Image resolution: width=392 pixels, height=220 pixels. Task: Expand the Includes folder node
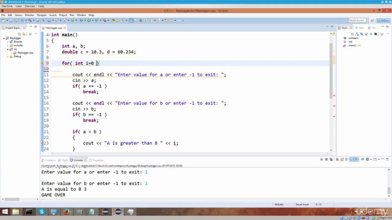8,45
